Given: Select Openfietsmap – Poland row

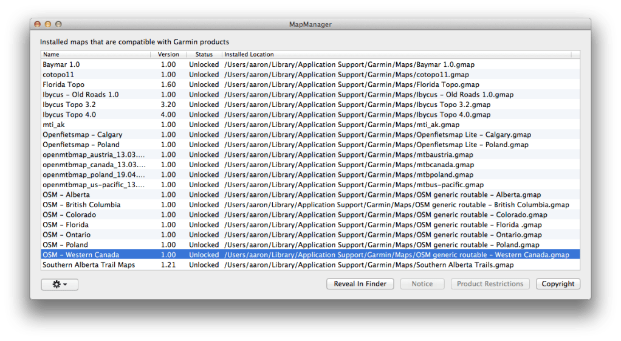Looking at the screenshot, I should (310, 145).
